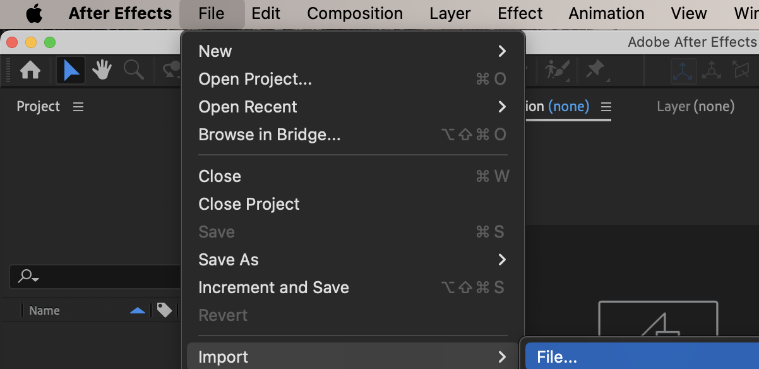
Task: Select the Roto Brush tool
Action: pos(556,70)
